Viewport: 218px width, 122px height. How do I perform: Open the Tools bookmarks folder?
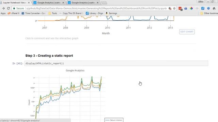53,13
